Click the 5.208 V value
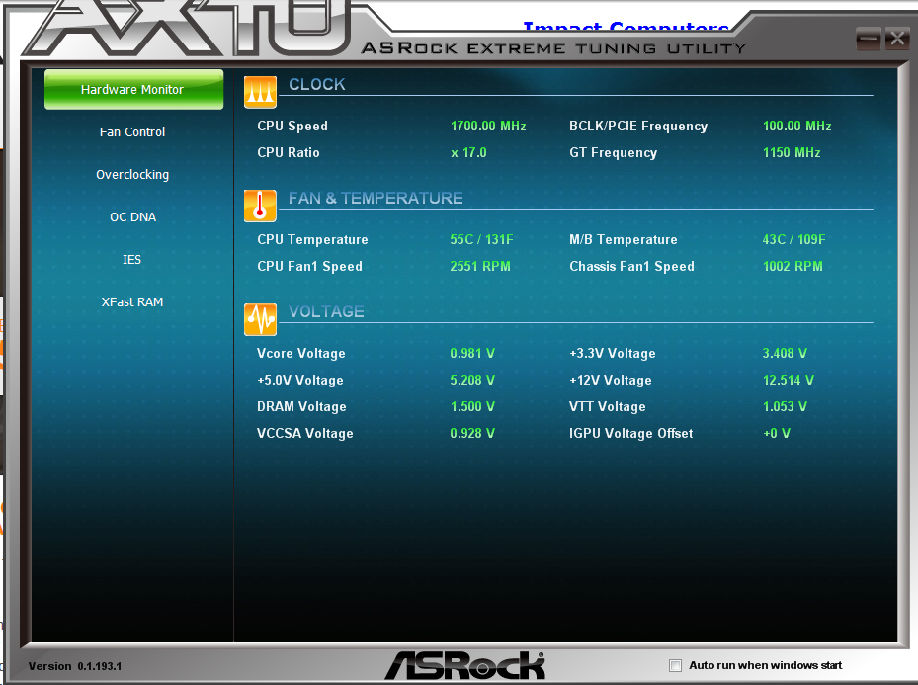Viewport: 918px width, 685px height. 472,381
